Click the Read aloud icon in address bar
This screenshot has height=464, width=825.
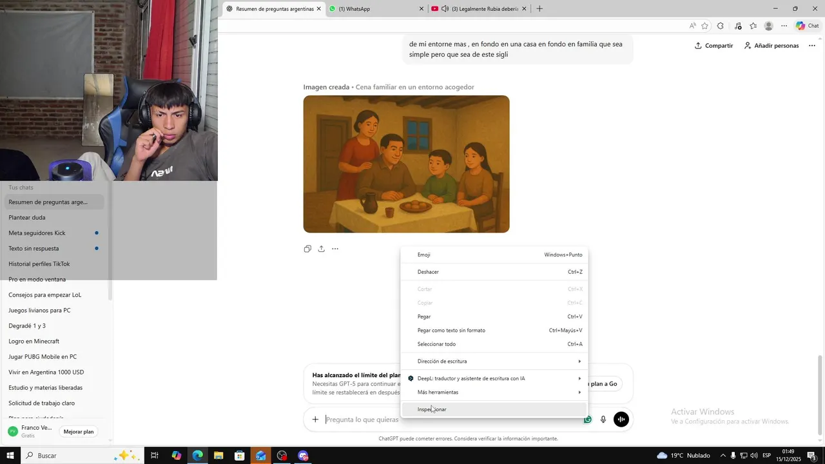click(693, 26)
